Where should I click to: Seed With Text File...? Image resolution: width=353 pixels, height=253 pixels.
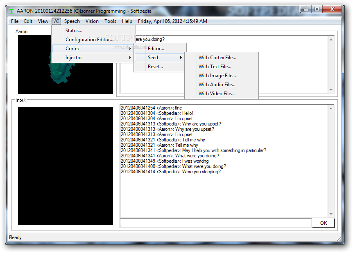click(222, 67)
